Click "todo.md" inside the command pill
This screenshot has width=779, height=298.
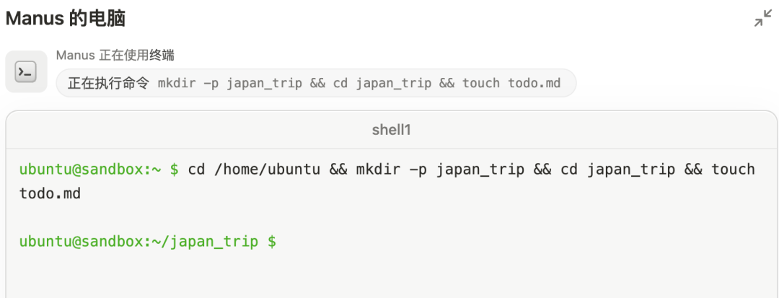(x=534, y=83)
